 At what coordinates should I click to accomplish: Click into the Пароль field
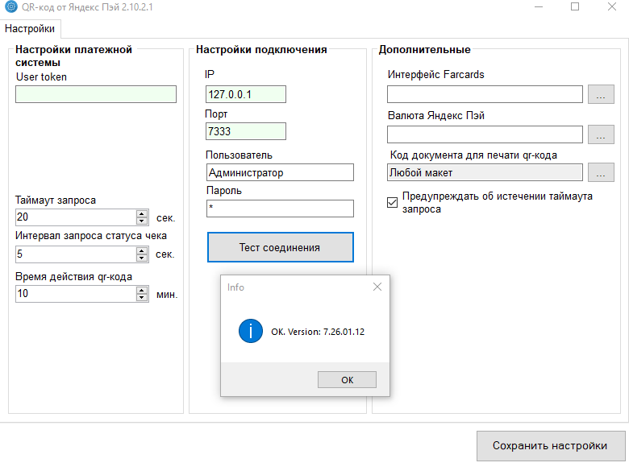tap(280, 209)
